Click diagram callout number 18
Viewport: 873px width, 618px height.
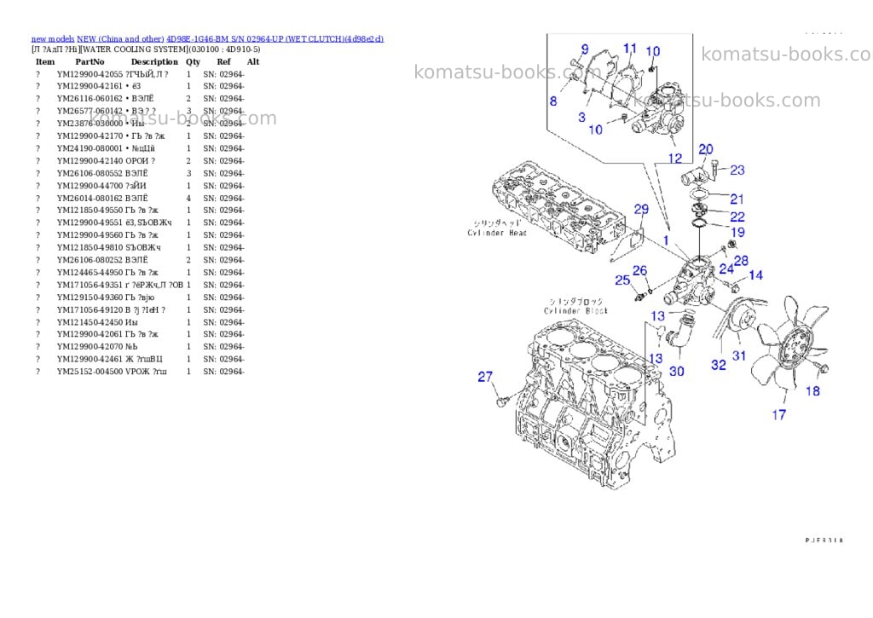click(812, 391)
